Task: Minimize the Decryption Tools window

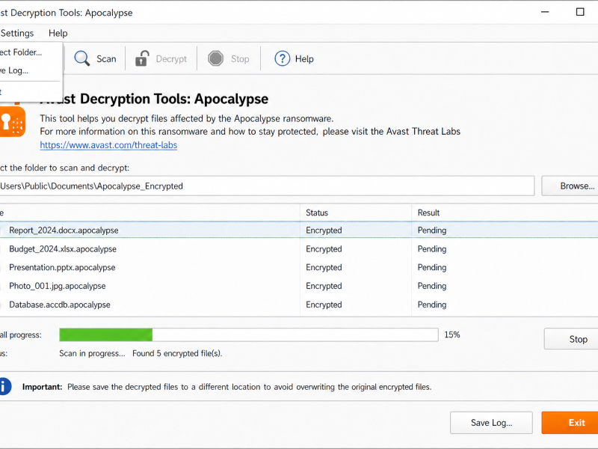Action: tap(545, 12)
